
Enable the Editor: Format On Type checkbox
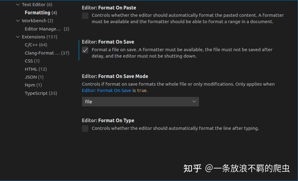coord(85,129)
